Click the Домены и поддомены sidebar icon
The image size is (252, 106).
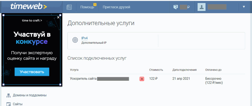9,95
